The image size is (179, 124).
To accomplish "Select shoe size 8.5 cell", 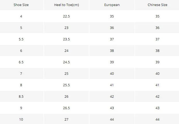I will point(21,96).
